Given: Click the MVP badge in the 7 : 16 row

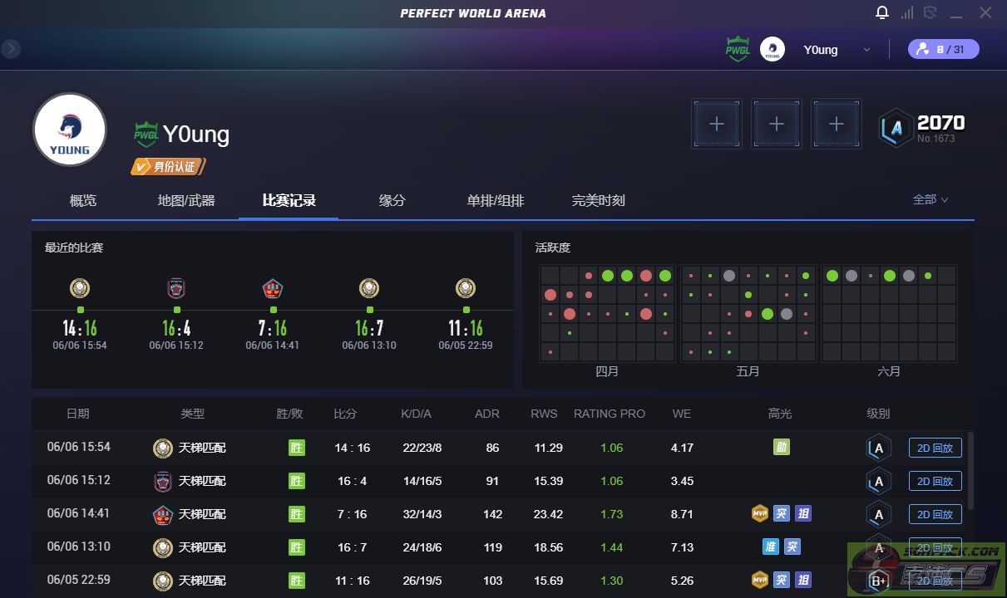Looking at the screenshot, I should (x=759, y=513).
